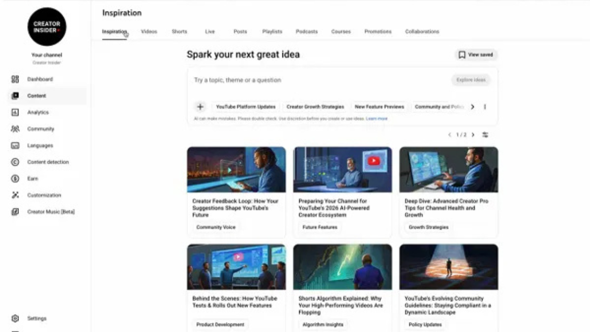Open Behind the Scenes idea thumbnail
This screenshot has height=332, width=590.
[x=236, y=267]
